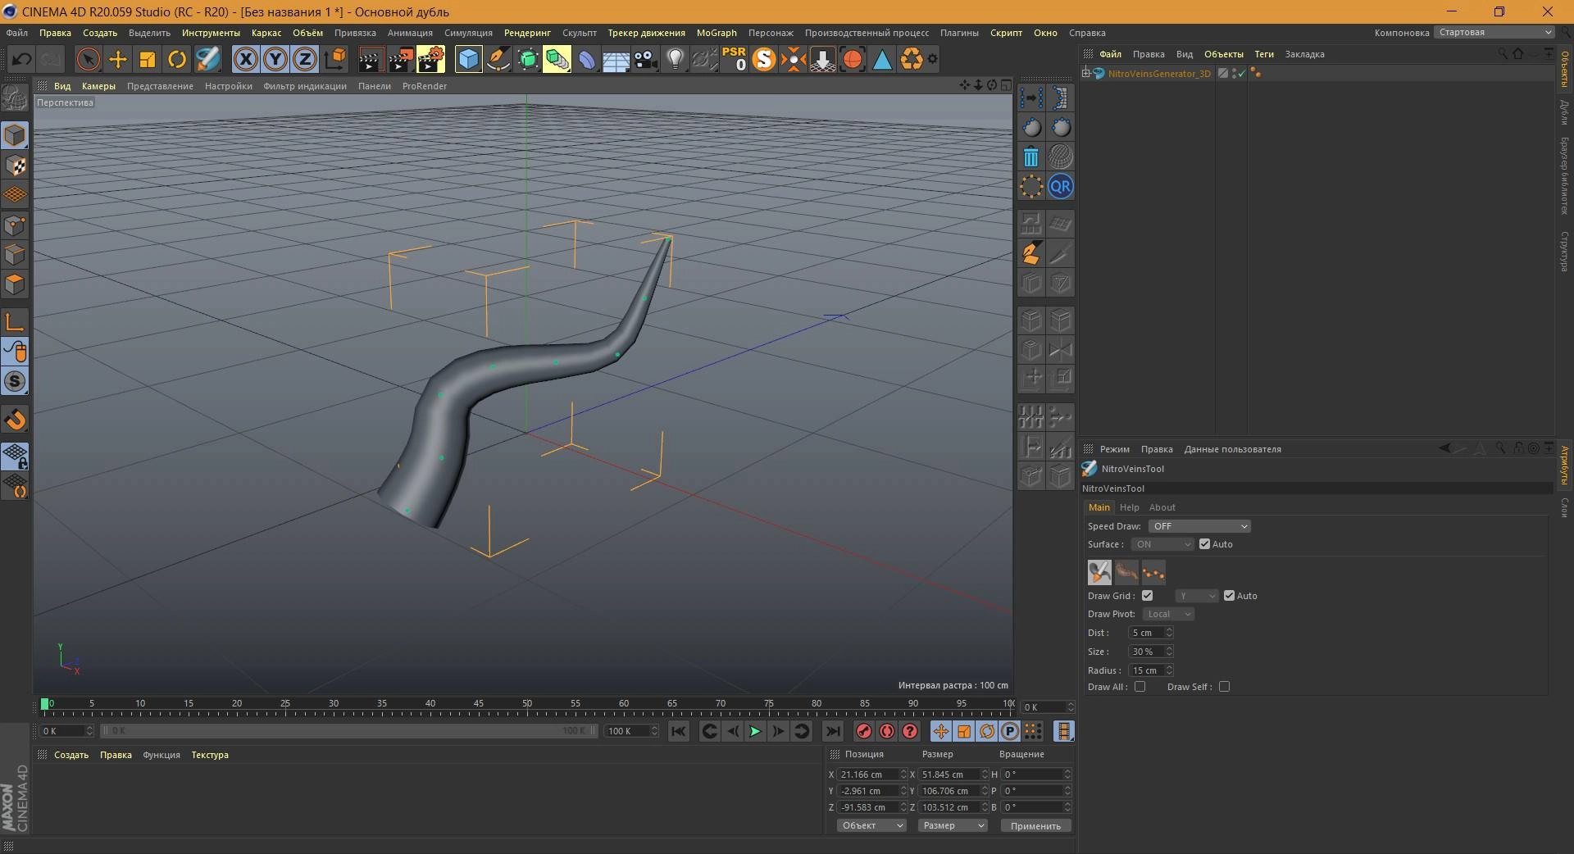The height and width of the screenshot is (854, 1574).
Task: Open the Объект coordinate mode dropdown
Action: point(871,825)
